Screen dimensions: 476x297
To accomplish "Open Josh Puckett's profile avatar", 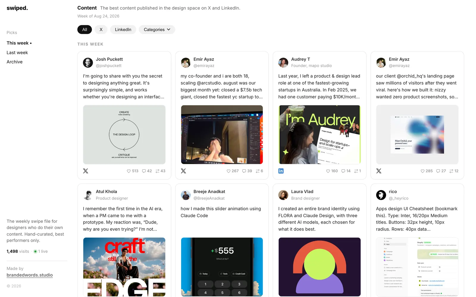I will pyautogui.click(x=88, y=63).
